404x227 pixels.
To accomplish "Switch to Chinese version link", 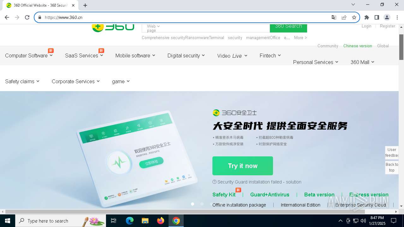I will [x=358, y=46].
